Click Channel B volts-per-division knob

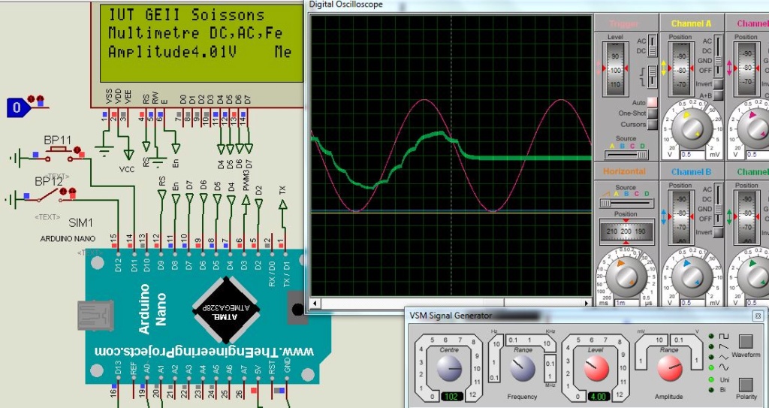[x=692, y=276]
